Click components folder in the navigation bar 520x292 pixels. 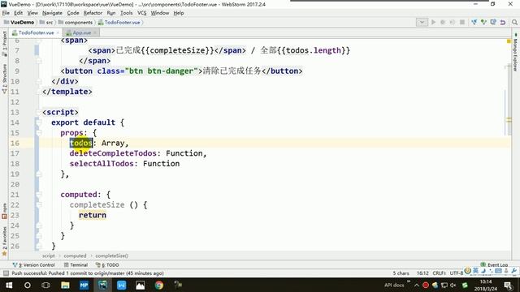pyautogui.click(x=76, y=22)
